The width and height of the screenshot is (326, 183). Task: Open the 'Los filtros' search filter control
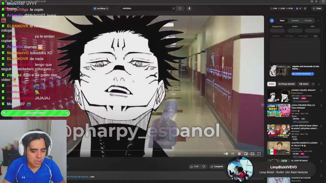click(101, 8)
